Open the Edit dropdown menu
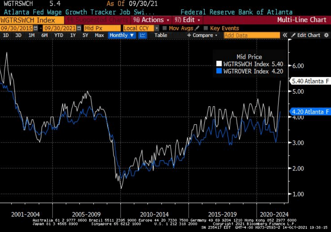Image resolution: width=331 pixels, height=232 pixels. coord(188,20)
